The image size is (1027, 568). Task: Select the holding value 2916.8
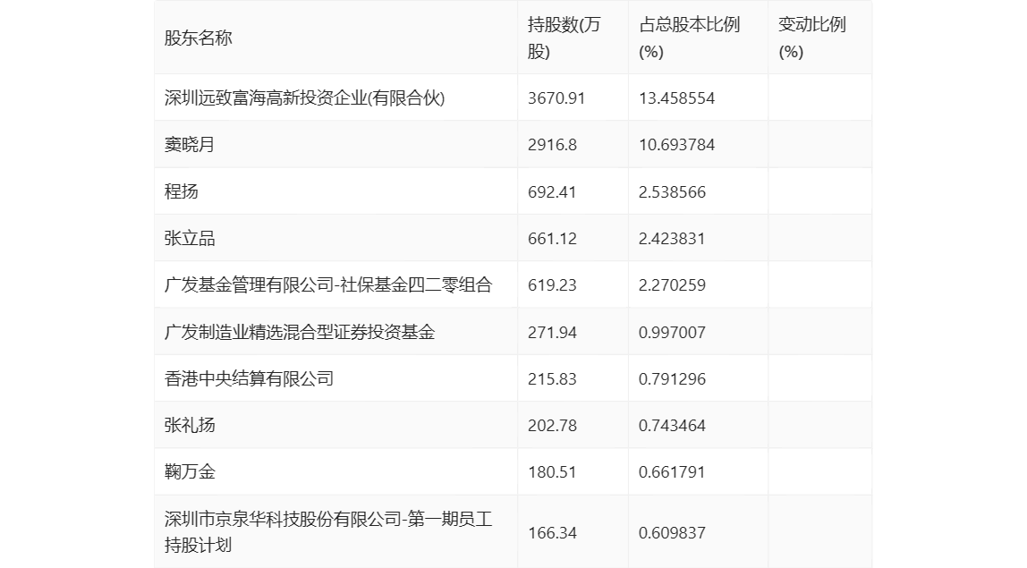pos(552,145)
